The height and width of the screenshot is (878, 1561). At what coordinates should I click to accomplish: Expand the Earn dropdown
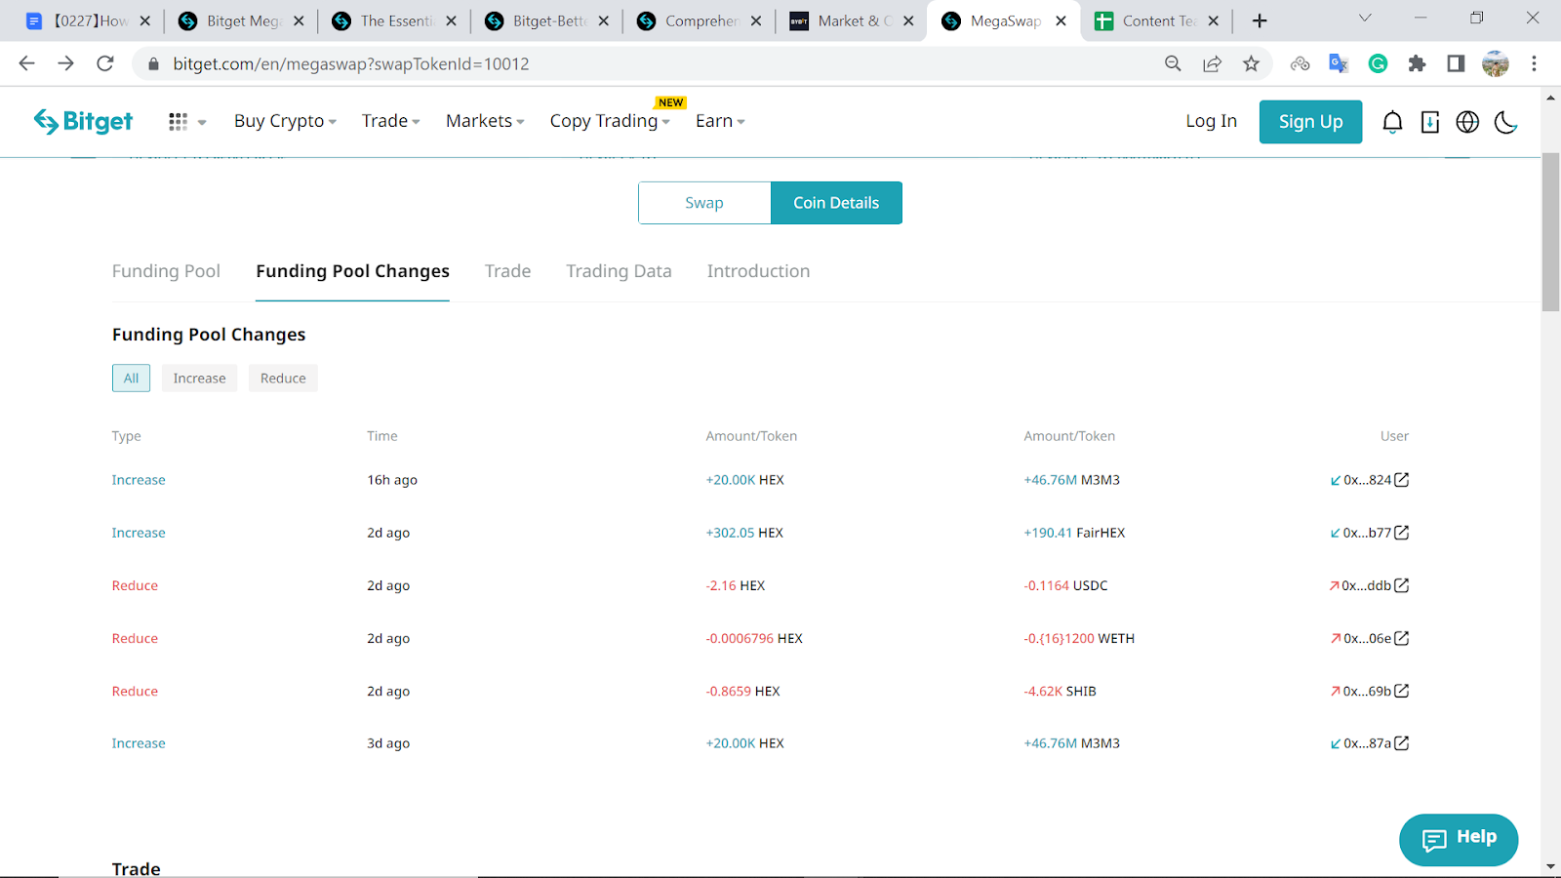tap(720, 121)
